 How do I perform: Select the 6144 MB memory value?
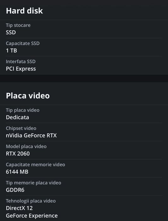click(x=17, y=172)
